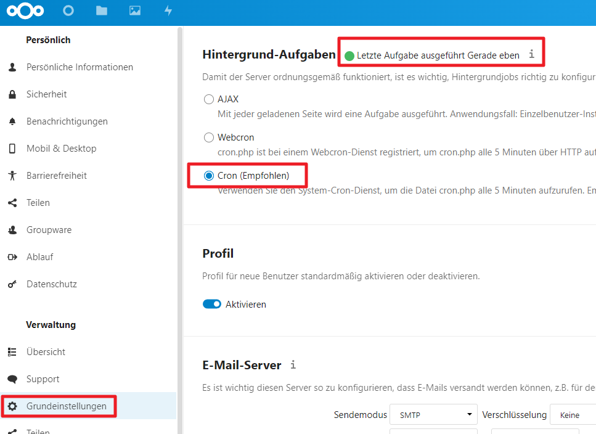The image size is (596, 434).
Task: Select the Webcron radio option
Action: click(209, 137)
